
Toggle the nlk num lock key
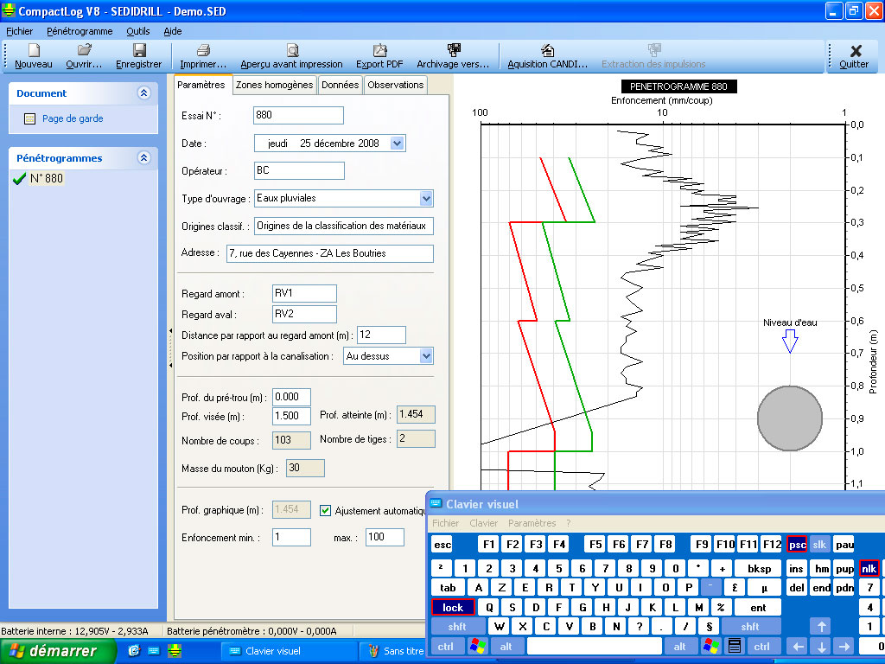point(869,568)
